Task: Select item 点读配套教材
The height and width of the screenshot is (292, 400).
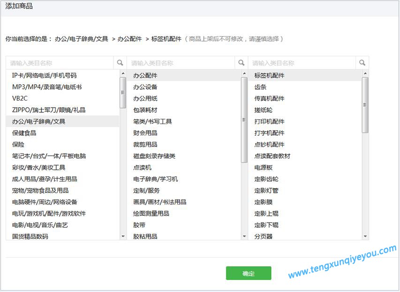Action: point(305,156)
